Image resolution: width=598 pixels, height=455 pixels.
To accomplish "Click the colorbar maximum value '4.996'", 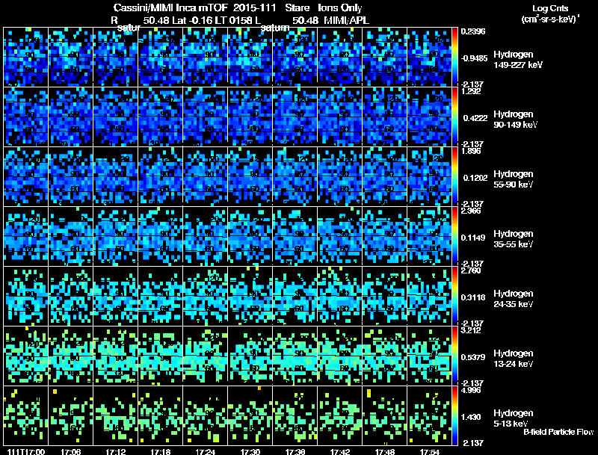I will [471, 390].
